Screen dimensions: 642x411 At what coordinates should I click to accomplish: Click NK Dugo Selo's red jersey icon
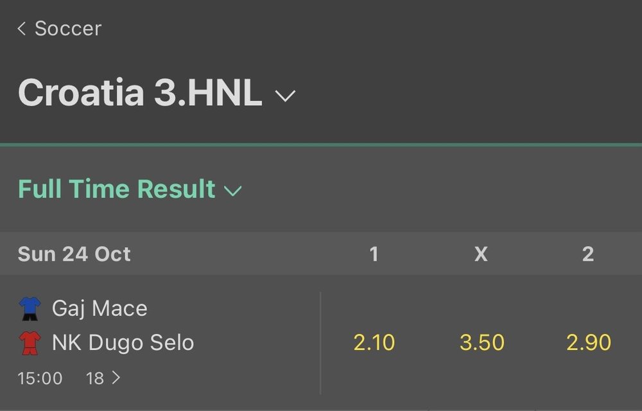pyautogui.click(x=30, y=343)
